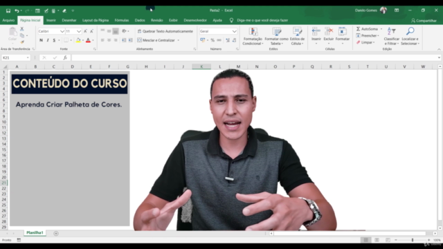Toggle underline (S) formatting
Viewport: 443px width, 249px height.
[54, 40]
